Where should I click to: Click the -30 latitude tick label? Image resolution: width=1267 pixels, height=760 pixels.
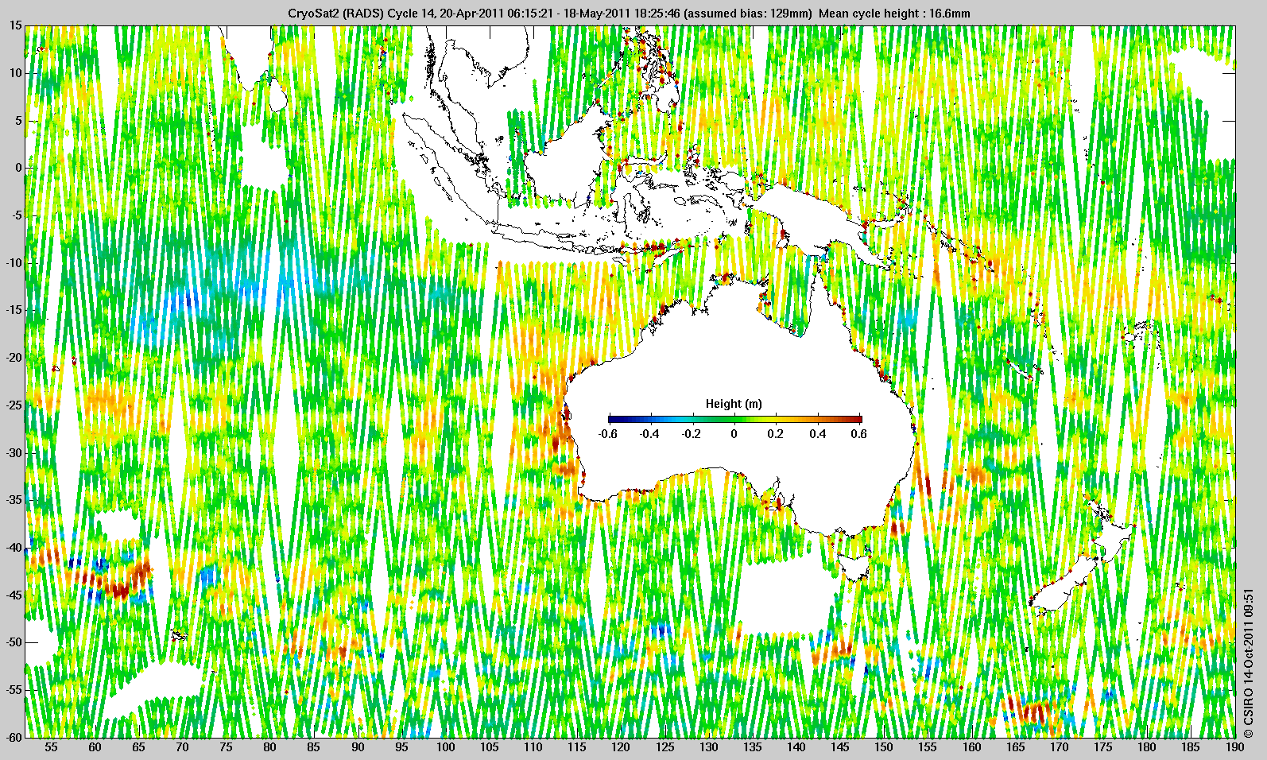(14, 452)
